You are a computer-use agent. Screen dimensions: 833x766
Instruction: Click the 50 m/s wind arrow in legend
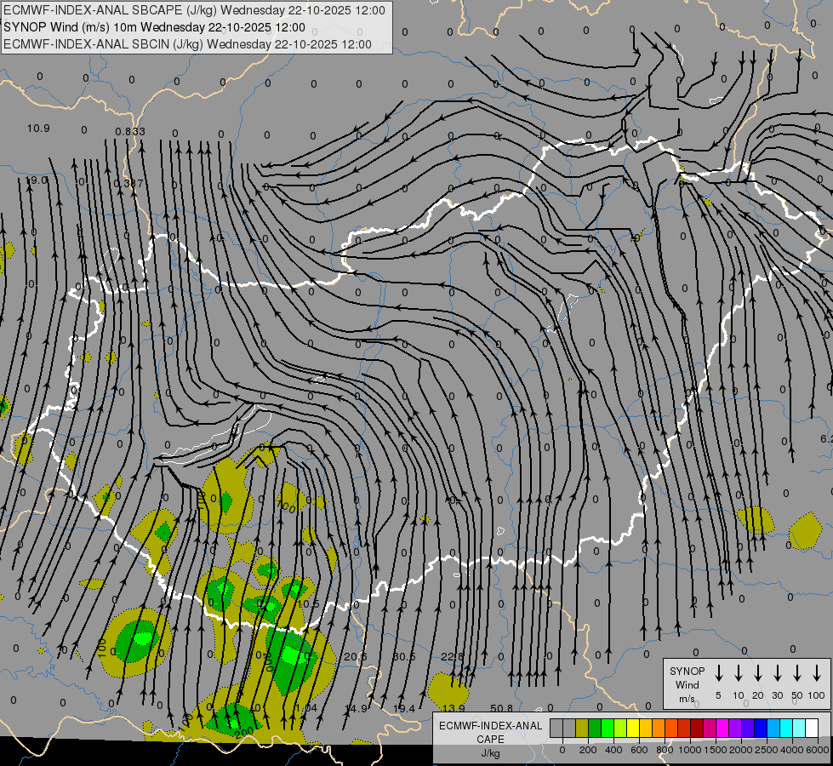point(797,673)
